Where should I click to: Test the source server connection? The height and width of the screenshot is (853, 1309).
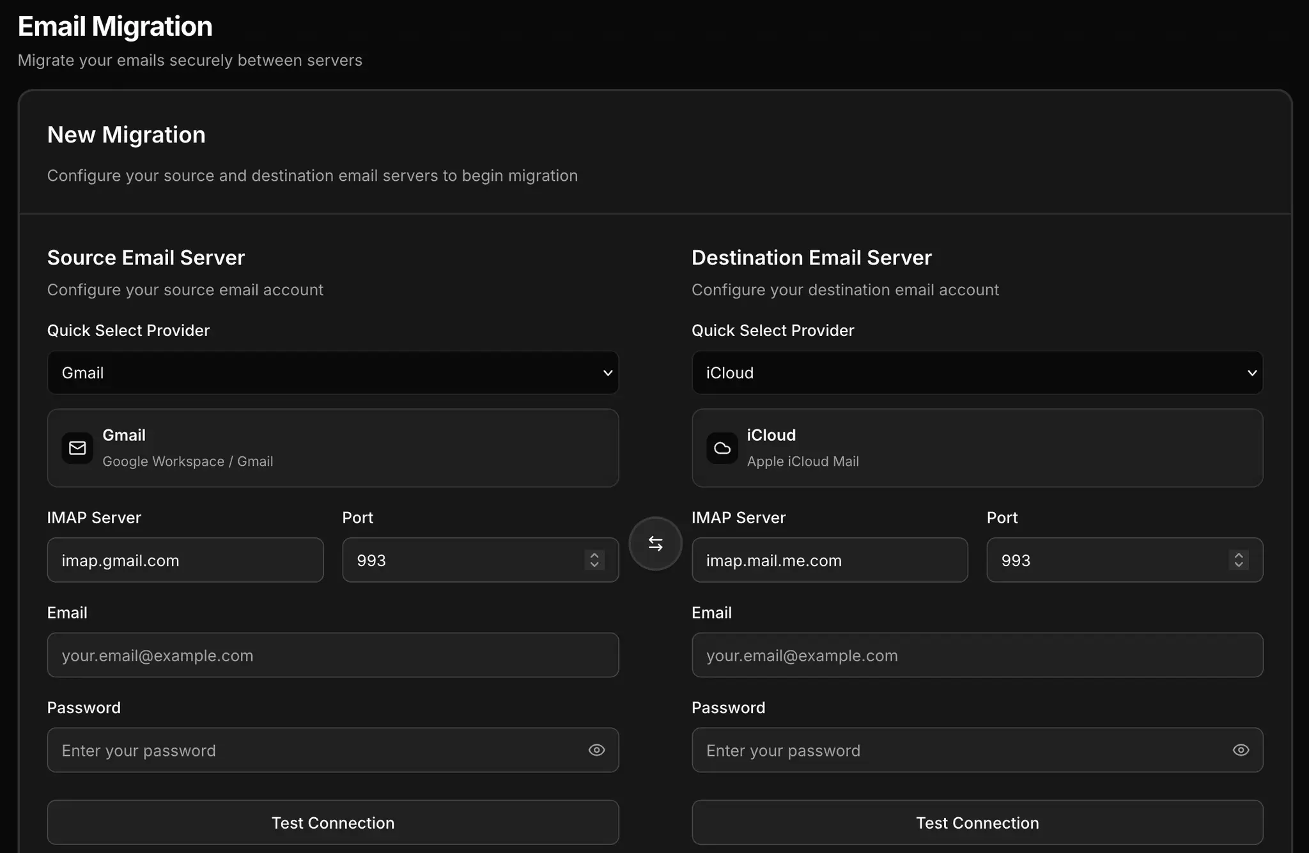tap(333, 822)
